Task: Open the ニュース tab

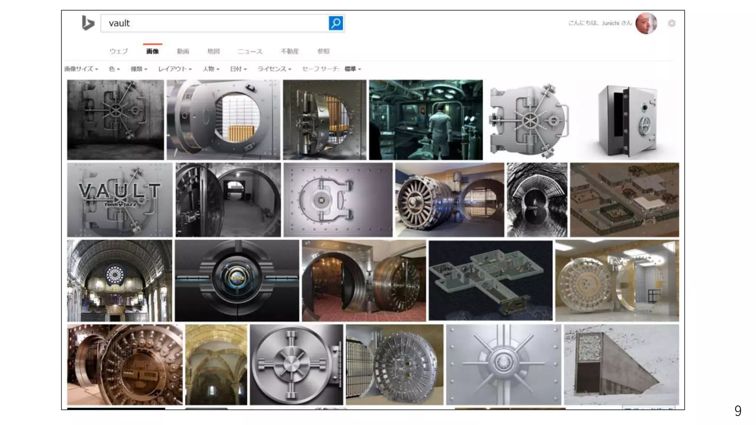Action: pos(250,51)
